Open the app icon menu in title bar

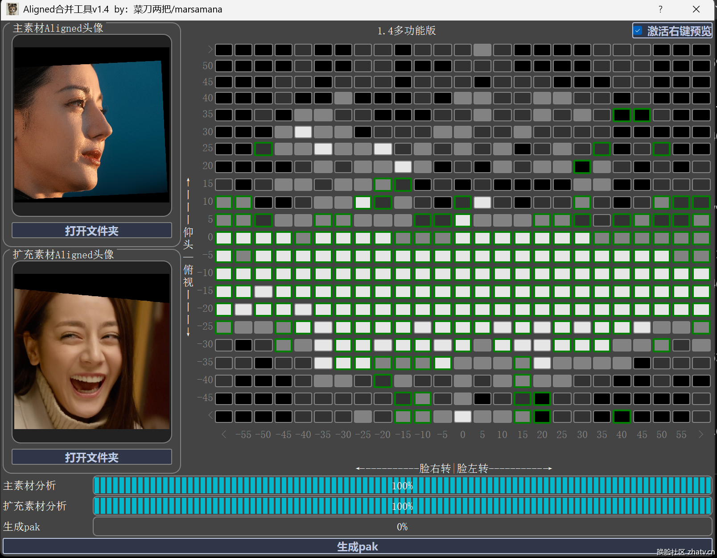click(12, 9)
